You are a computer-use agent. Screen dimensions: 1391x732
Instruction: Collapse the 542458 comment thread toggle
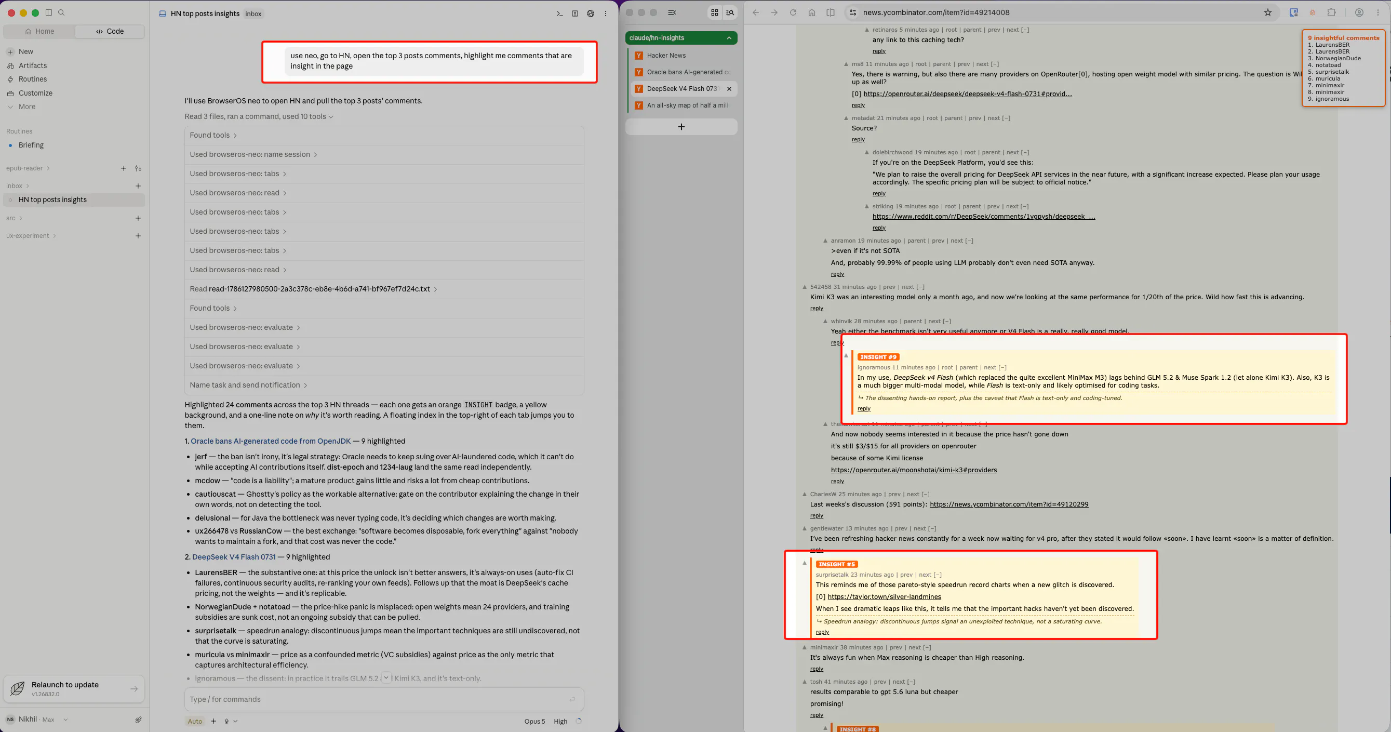[921, 287]
